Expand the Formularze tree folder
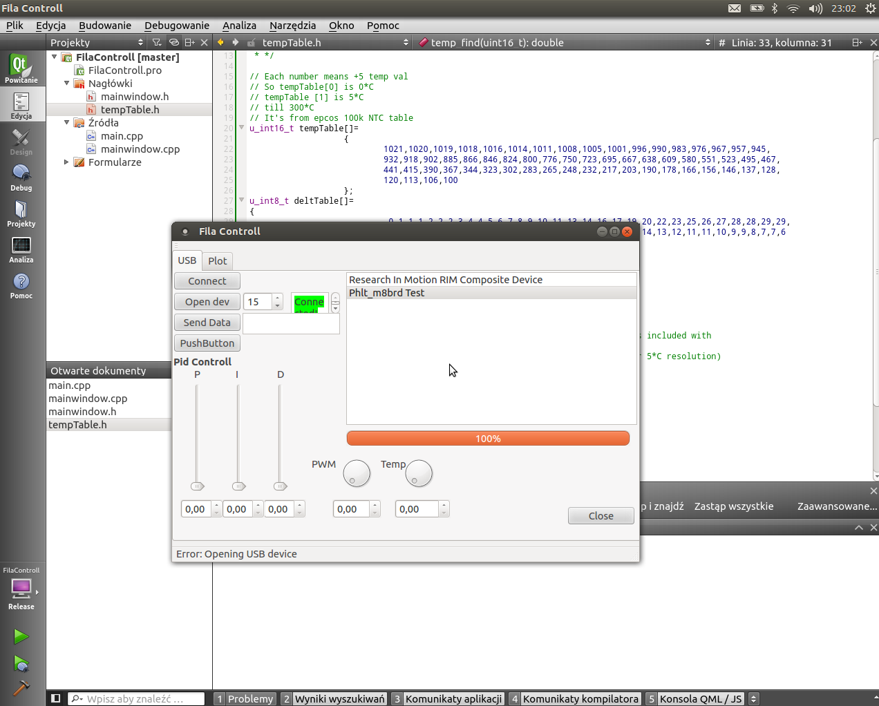Image resolution: width=879 pixels, height=706 pixels. pyautogui.click(x=67, y=162)
